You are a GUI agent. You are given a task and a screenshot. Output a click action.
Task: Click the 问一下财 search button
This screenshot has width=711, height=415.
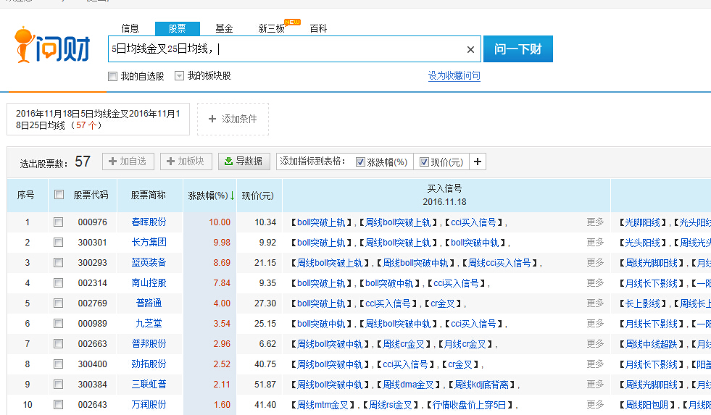point(517,49)
